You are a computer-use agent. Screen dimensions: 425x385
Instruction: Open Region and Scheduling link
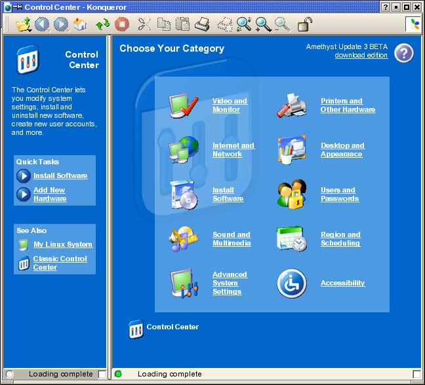340,238
